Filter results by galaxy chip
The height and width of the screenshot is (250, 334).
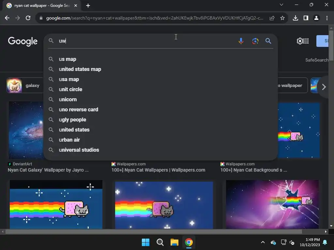[25, 86]
